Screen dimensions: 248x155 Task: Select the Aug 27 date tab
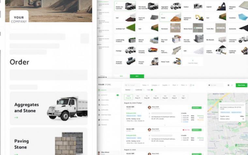[138, 97]
